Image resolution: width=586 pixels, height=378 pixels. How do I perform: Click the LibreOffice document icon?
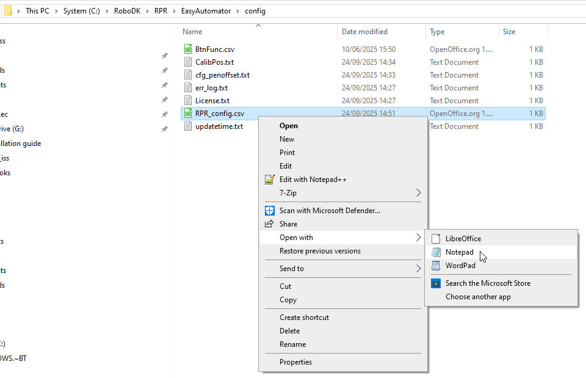[x=436, y=239]
